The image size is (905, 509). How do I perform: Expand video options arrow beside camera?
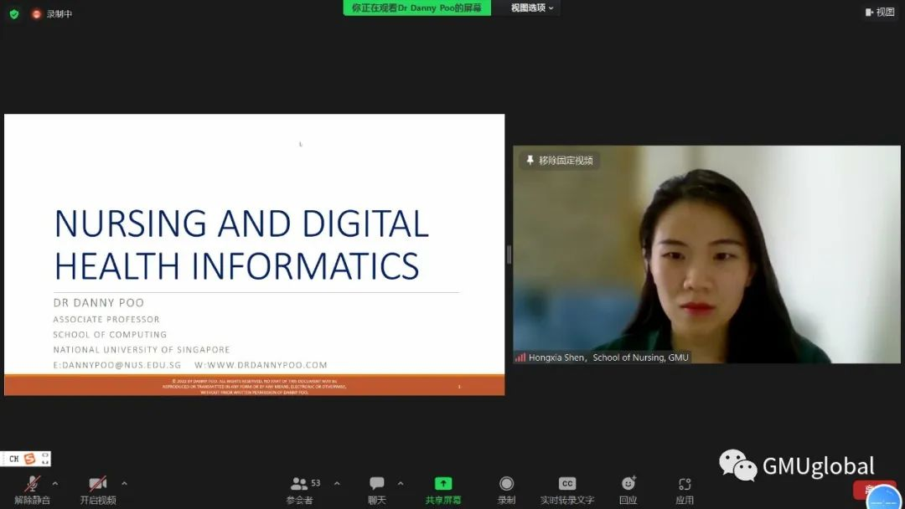point(124,483)
